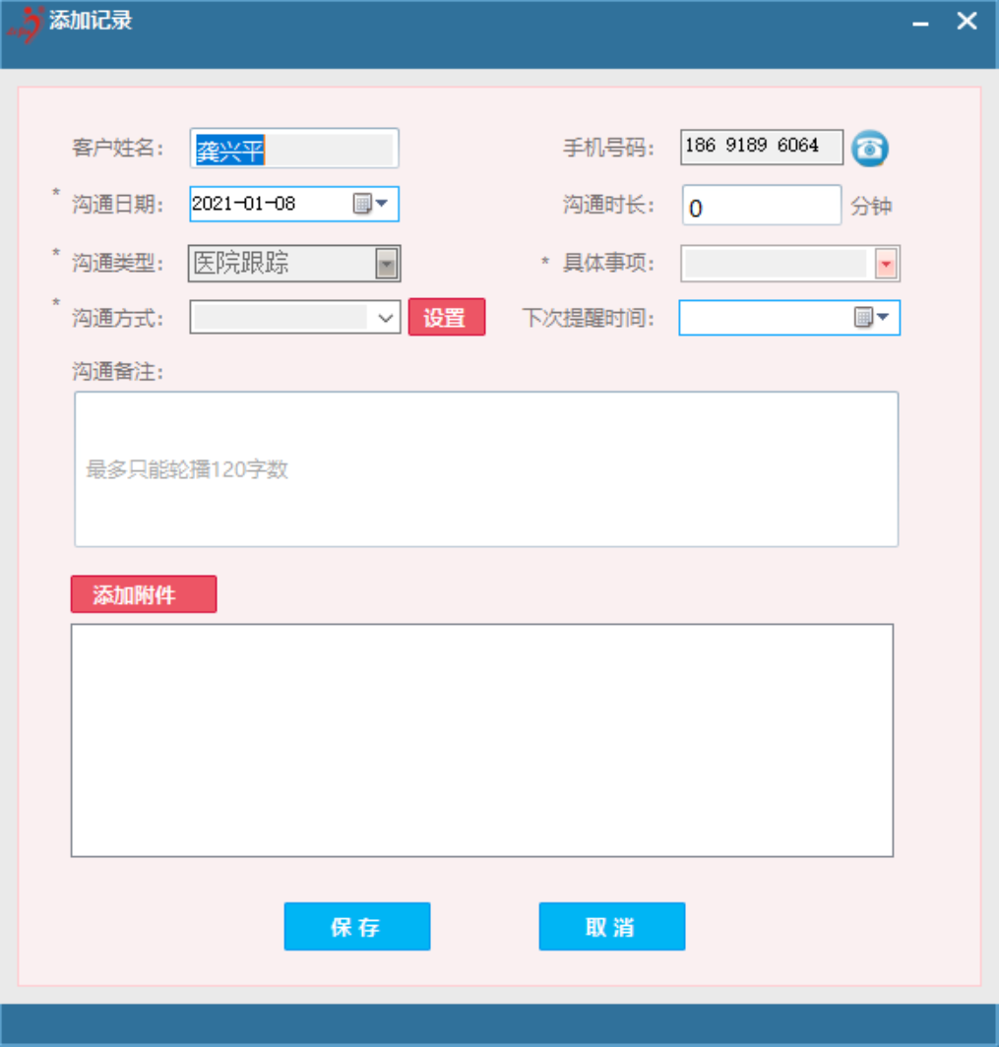999x1047 pixels.
Task: Open calendar picker for 下次提醒时间
Action: (871, 317)
